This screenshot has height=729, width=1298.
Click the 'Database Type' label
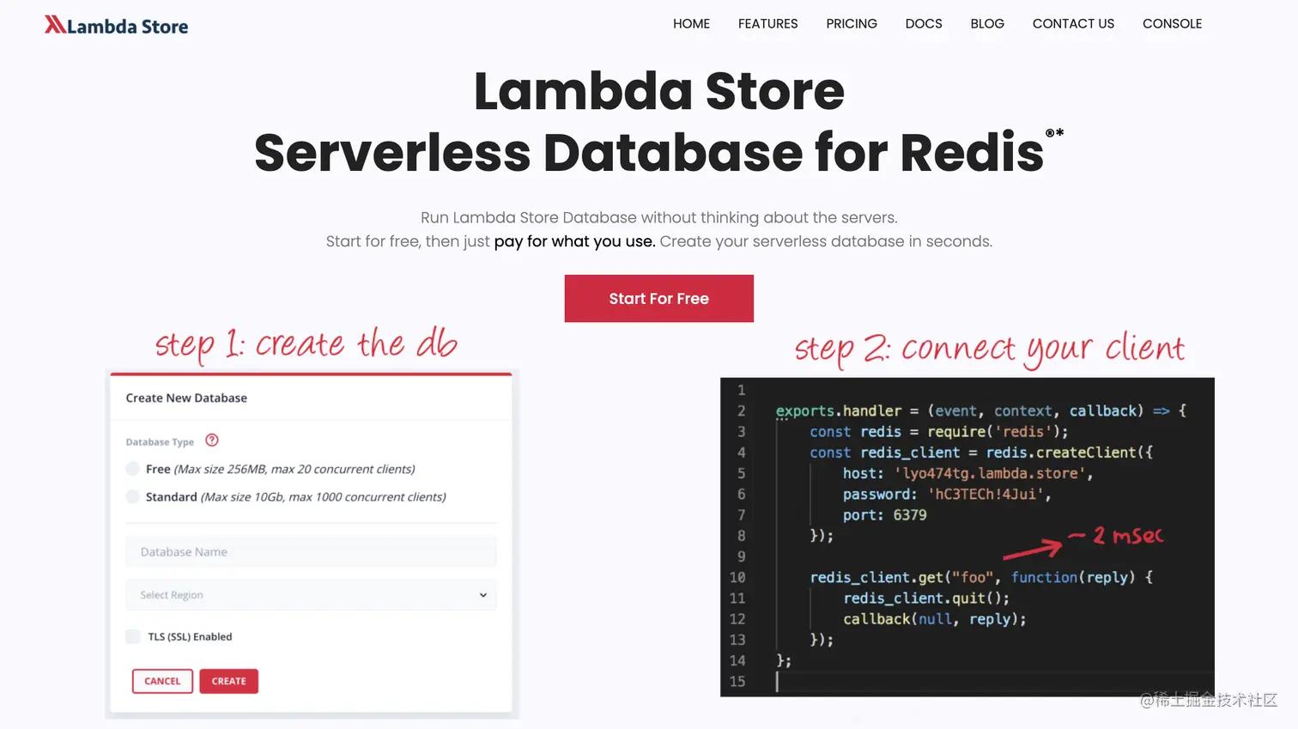point(160,442)
